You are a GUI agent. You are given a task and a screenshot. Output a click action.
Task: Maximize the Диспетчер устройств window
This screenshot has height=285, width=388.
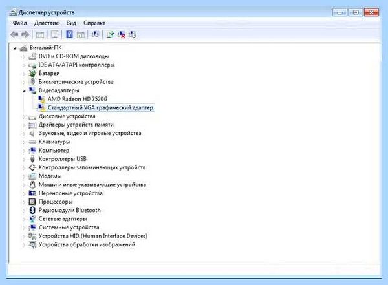pyautogui.click(x=356, y=12)
